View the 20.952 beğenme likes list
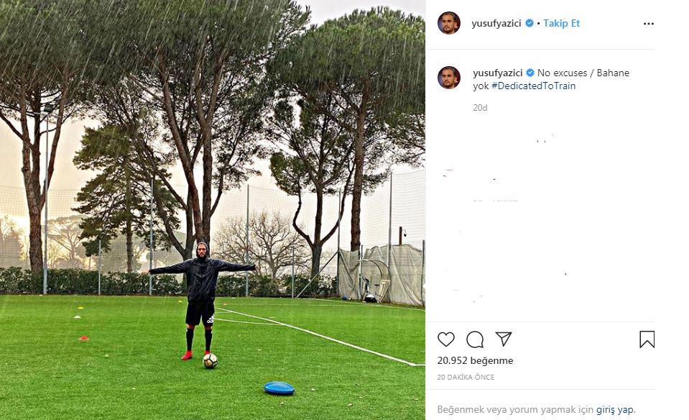689x420 pixels. click(x=475, y=360)
